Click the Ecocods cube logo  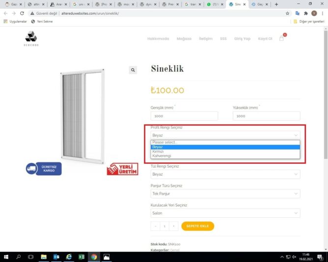click(x=31, y=38)
